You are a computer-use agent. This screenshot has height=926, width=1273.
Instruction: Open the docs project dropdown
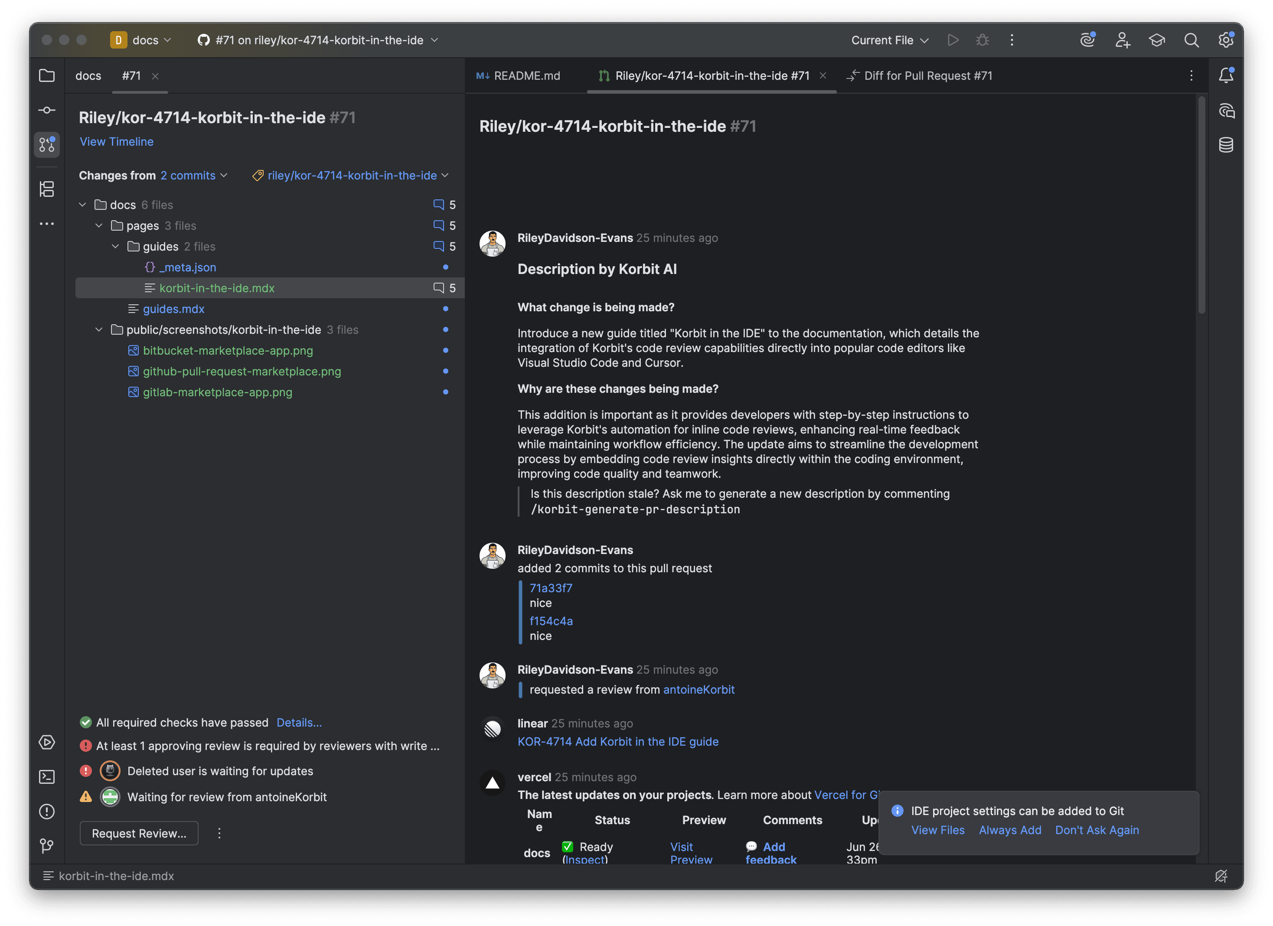(141, 40)
